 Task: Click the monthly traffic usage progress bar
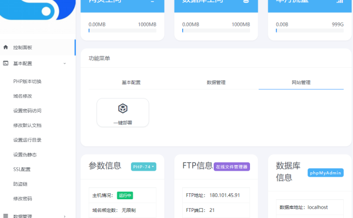[310, 31]
